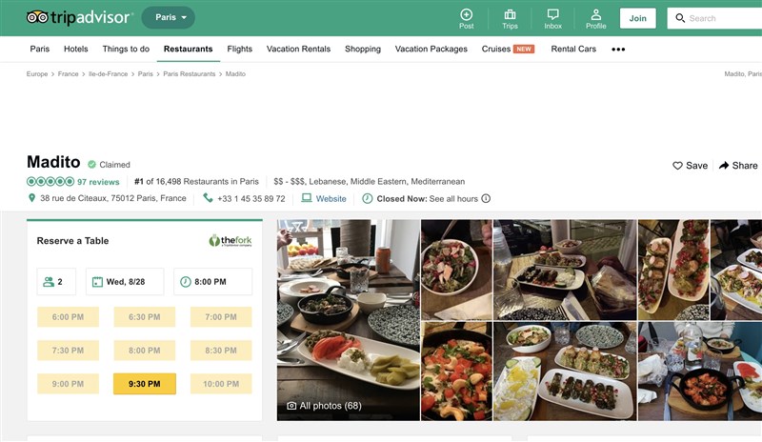
Task: Reserve the 7:00 PM time slot
Action: point(221,317)
